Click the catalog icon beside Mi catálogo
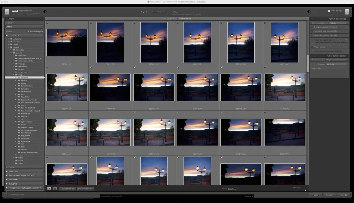Image resolution: width=354 pixels, height=203 pixels. (x=329, y=11)
